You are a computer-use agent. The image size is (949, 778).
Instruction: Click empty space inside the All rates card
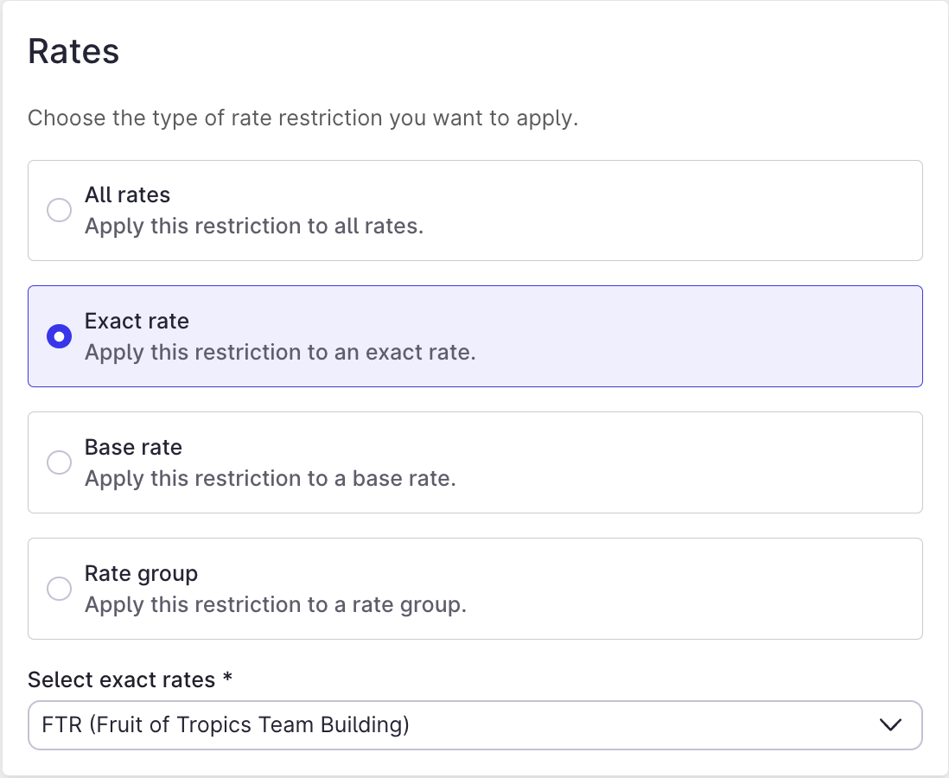coord(666,211)
